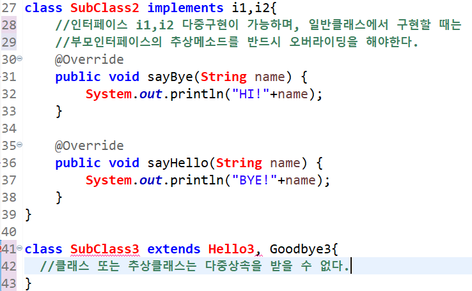Click the method name sayHello
Screen dimensions: 472x291
pyautogui.click(x=178, y=163)
